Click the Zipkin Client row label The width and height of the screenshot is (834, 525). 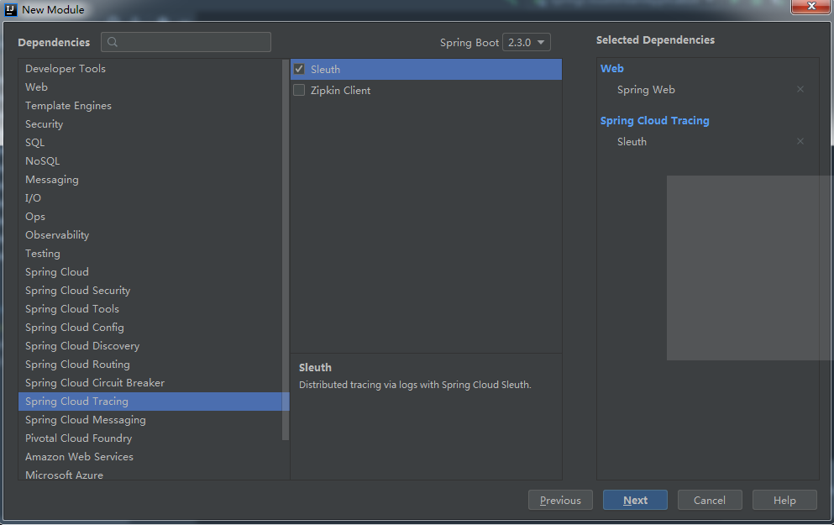pyautogui.click(x=340, y=91)
